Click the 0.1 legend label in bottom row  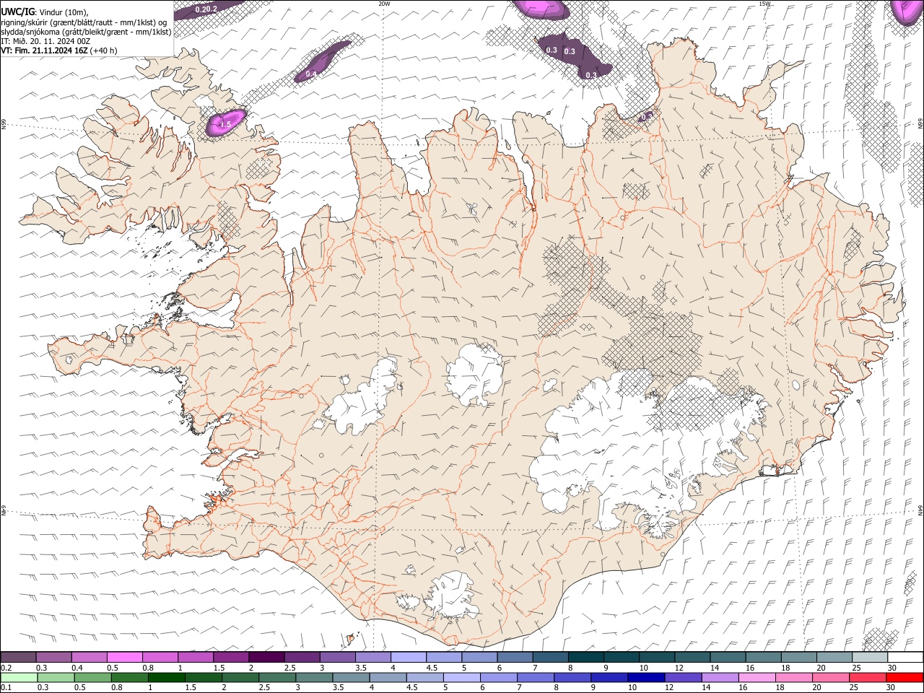tap(6, 687)
